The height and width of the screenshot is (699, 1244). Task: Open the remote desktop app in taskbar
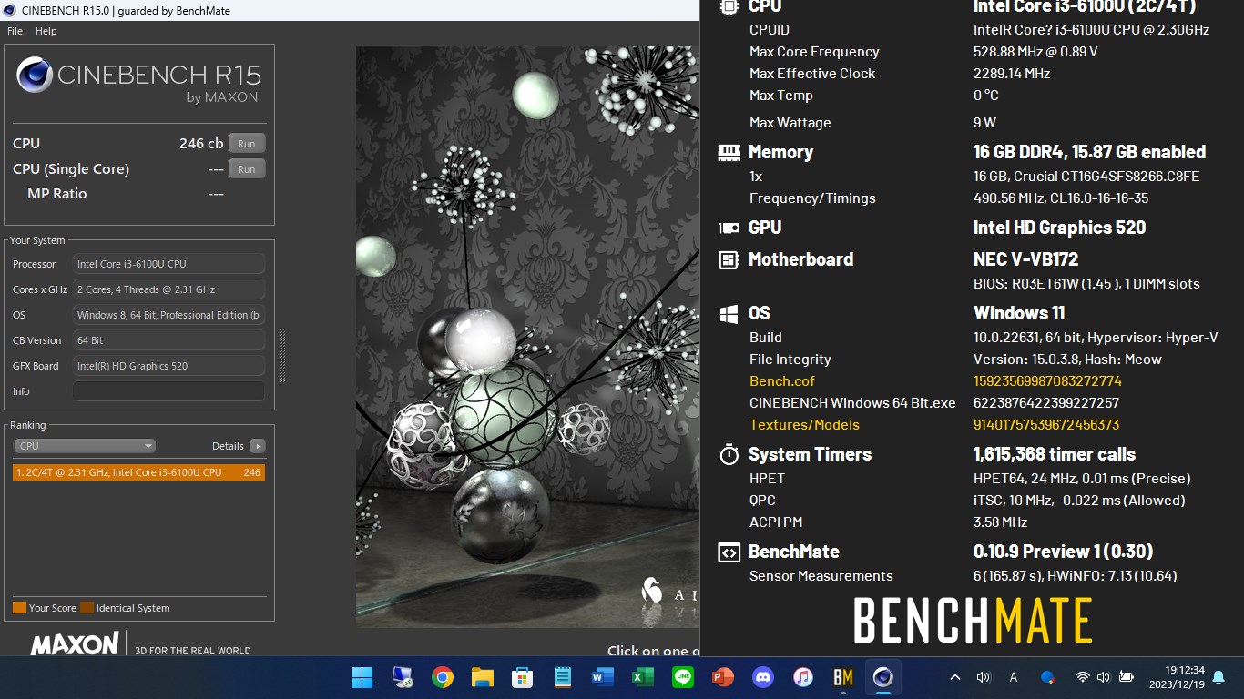(x=402, y=677)
